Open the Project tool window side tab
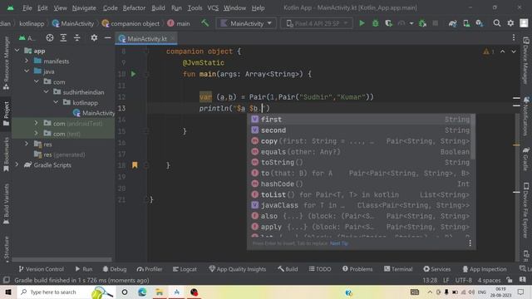 6,114
